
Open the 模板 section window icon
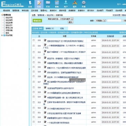pyautogui.click(x=57, y=3)
